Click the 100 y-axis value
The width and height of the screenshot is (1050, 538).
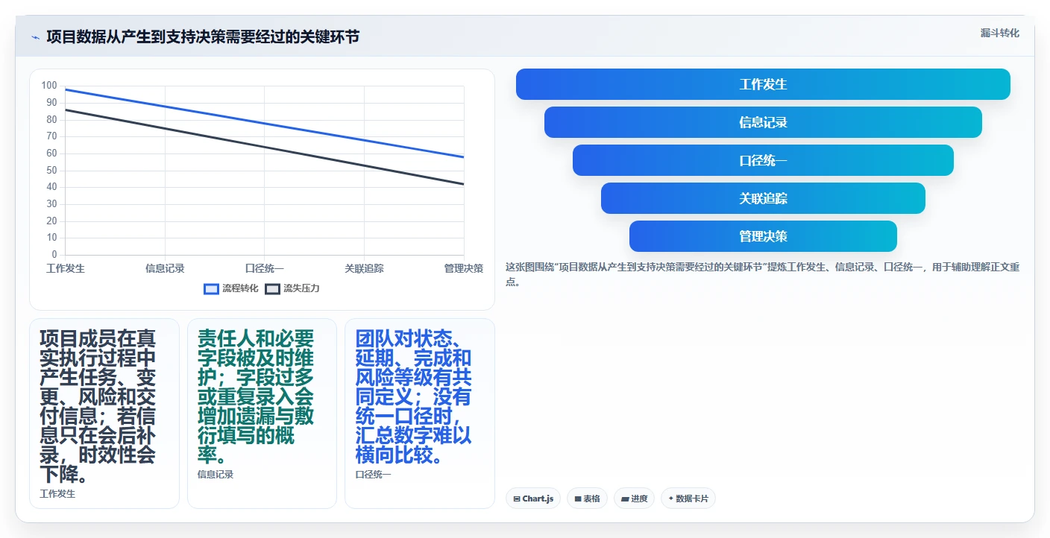(49, 86)
